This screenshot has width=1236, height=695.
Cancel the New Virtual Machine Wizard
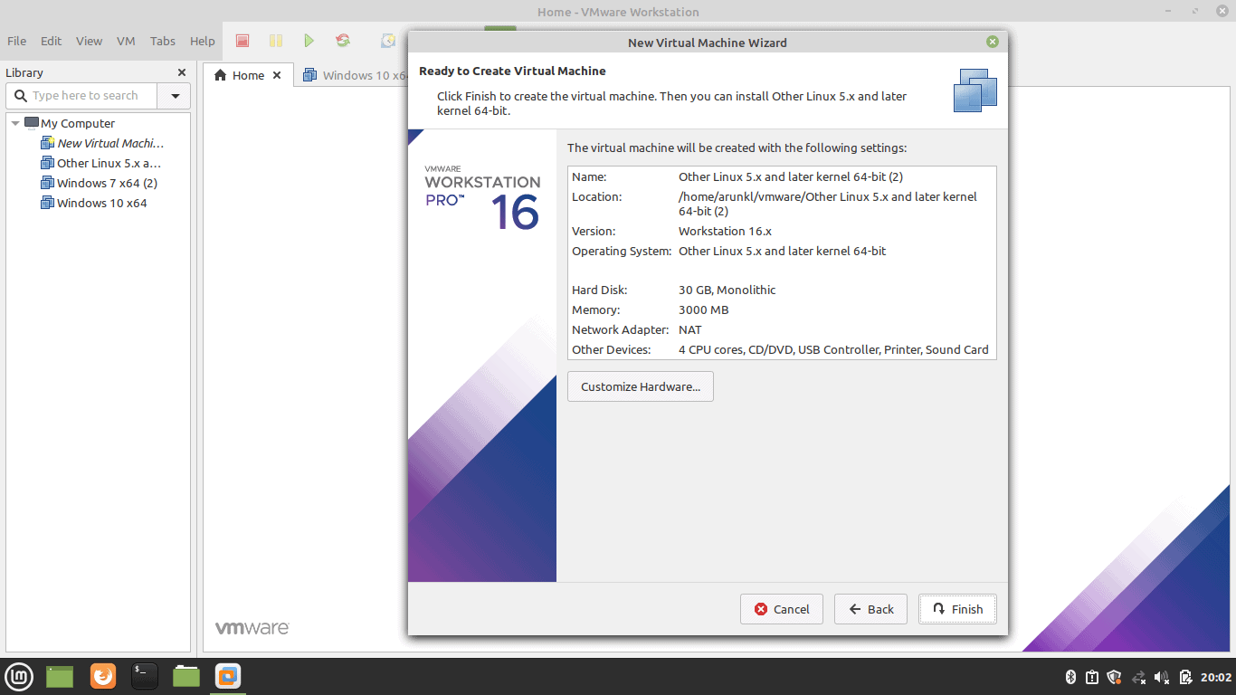pyautogui.click(x=782, y=609)
